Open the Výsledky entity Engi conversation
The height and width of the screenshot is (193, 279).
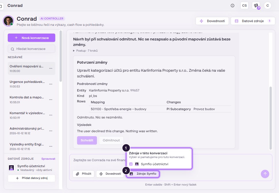coord(31,146)
